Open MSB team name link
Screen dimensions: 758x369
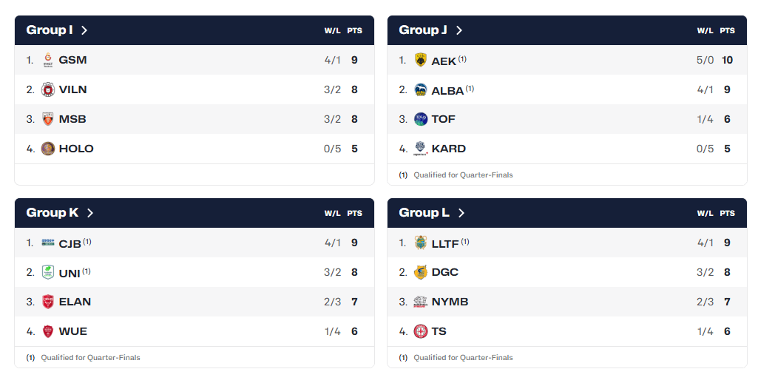coord(72,119)
